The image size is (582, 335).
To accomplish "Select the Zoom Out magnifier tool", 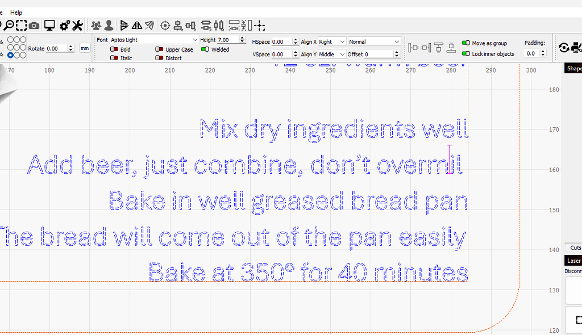I will pyautogui.click(x=9, y=25).
